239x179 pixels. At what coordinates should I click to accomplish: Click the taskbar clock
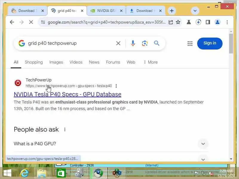pos(226,173)
